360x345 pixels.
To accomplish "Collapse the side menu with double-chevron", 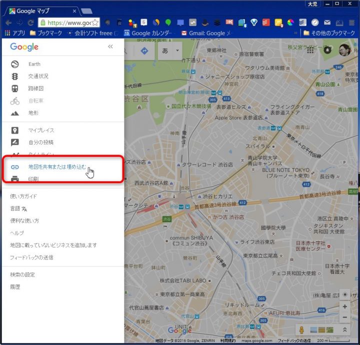I will [110, 47].
